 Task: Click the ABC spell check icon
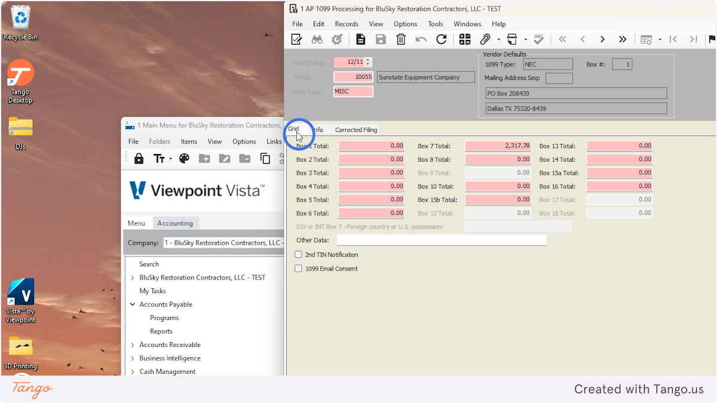pyautogui.click(x=539, y=39)
